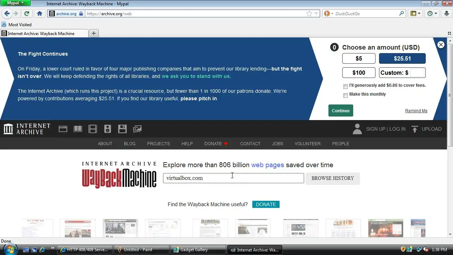Image resolution: width=453 pixels, height=255 pixels.
Task: Open the BLOG menu item
Action: (130, 143)
